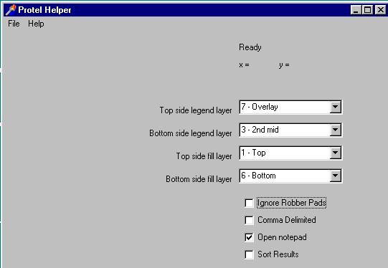Uncheck the Open notepad checkbox
The width and height of the screenshot is (388, 268).
click(x=249, y=237)
